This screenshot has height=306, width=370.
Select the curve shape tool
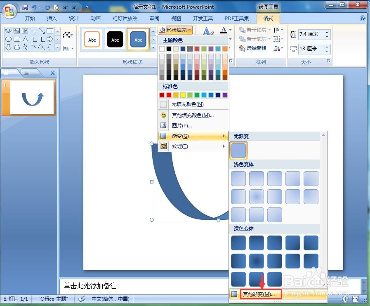click(42, 47)
